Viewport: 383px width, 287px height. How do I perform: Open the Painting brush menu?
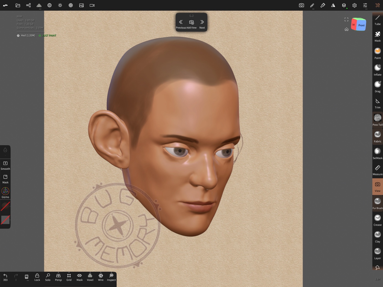coord(323,5)
